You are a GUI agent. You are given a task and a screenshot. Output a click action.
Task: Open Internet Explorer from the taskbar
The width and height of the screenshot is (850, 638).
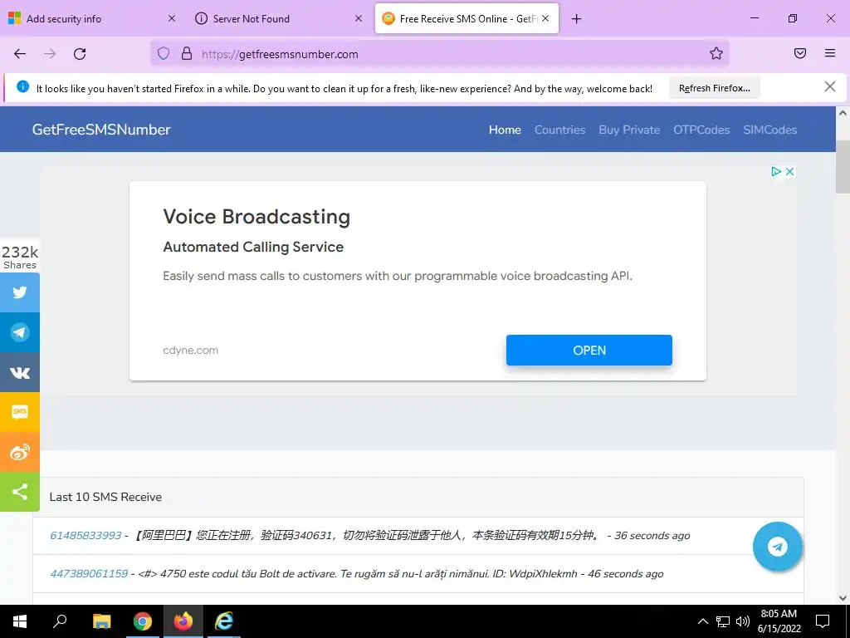(x=224, y=621)
